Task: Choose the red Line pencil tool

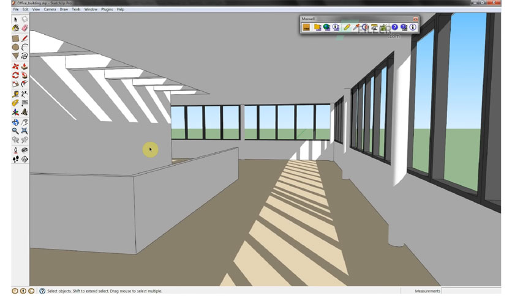Action: [x=24, y=39]
